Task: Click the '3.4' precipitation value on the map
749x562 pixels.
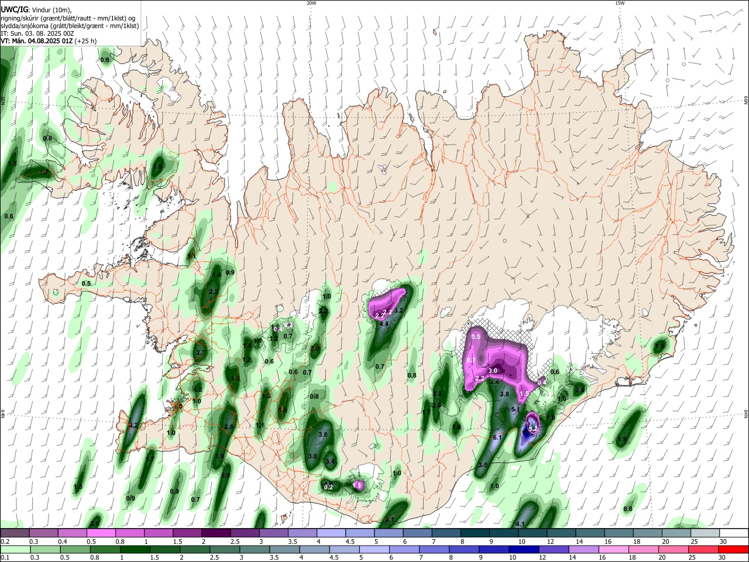Action: (330, 461)
